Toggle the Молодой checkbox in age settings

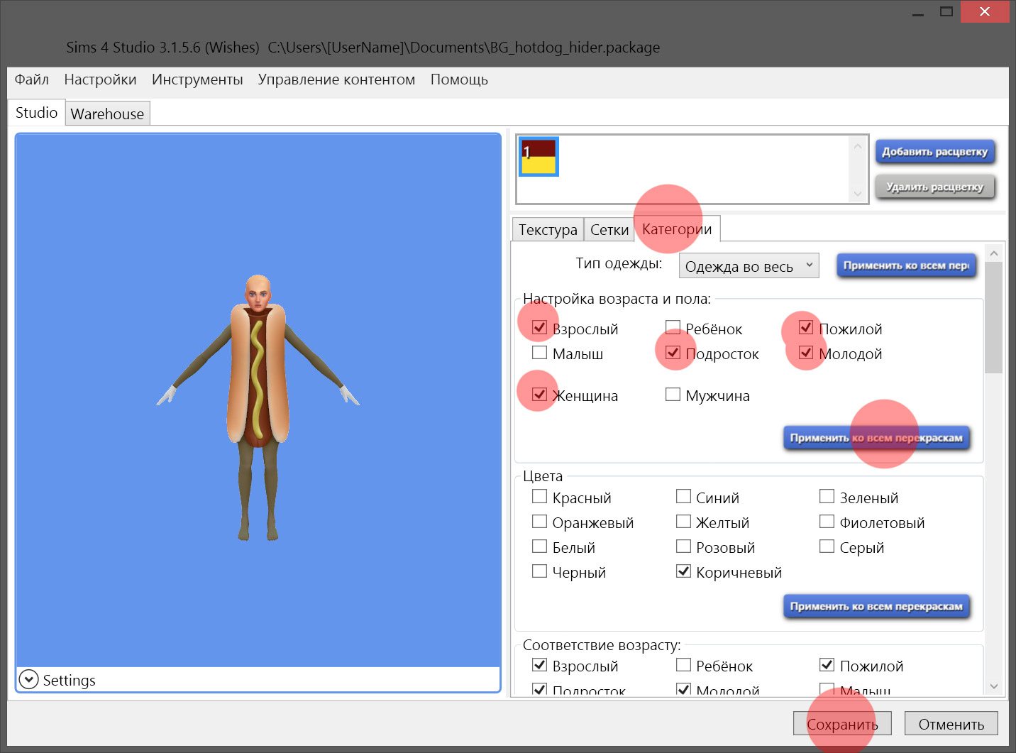(x=806, y=352)
